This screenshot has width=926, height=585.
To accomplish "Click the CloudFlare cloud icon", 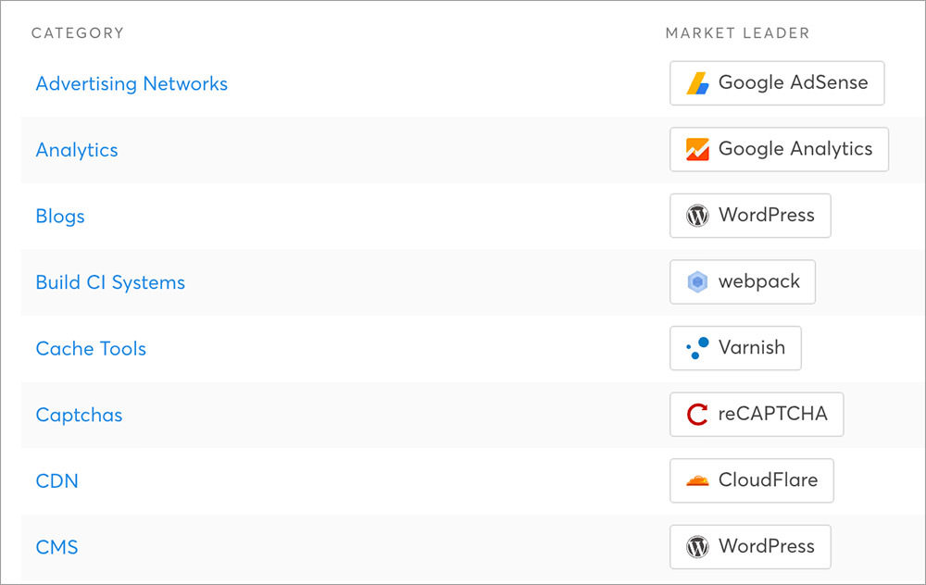I will [697, 480].
